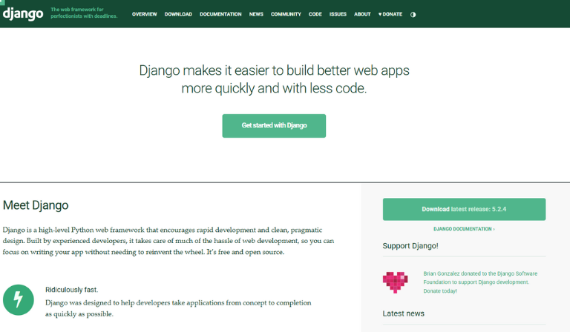This screenshot has width=570, height=332.
Task: Click the django logo
Action: pos(23,14)
